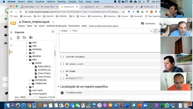
Task: Select run bracket of df.isna().sum() cell
Action: coord(62,64)
